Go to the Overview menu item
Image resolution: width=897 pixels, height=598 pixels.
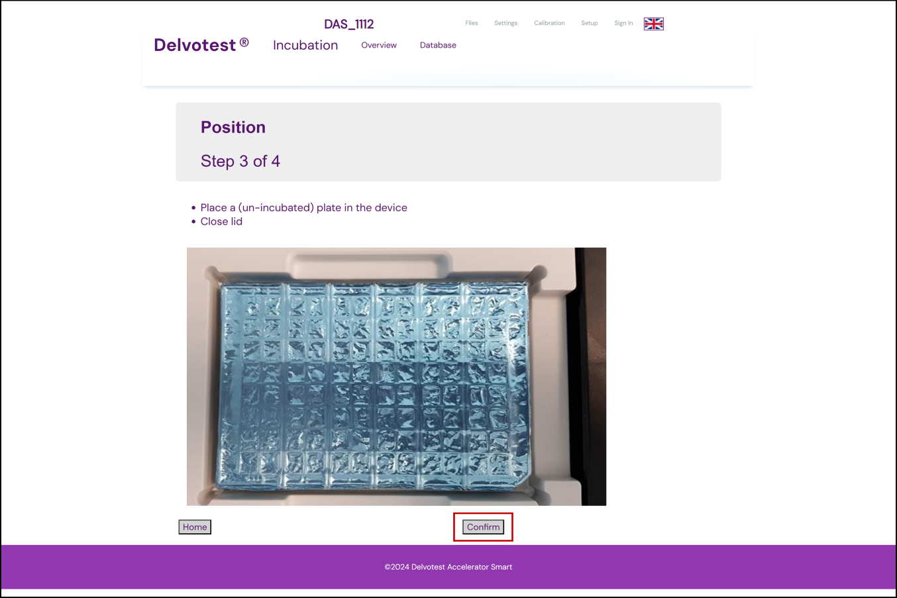379,45
